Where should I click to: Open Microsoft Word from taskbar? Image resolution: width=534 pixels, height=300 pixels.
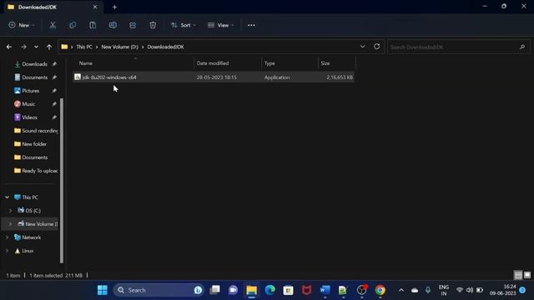[325, 290]
